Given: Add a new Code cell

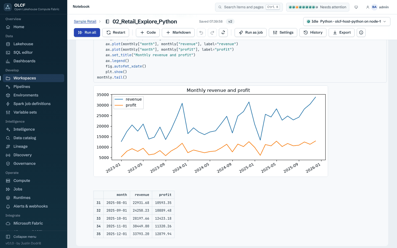Looking at the screenshot, I should pyautogui.click(x=148, y=33).
